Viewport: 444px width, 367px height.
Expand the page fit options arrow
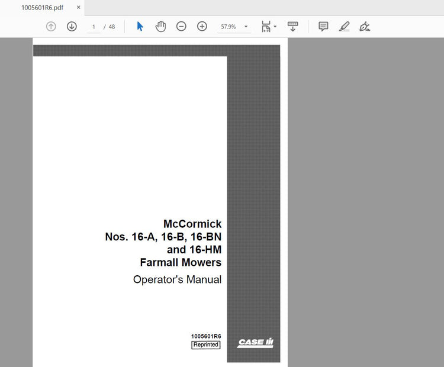tap(275, 27)
